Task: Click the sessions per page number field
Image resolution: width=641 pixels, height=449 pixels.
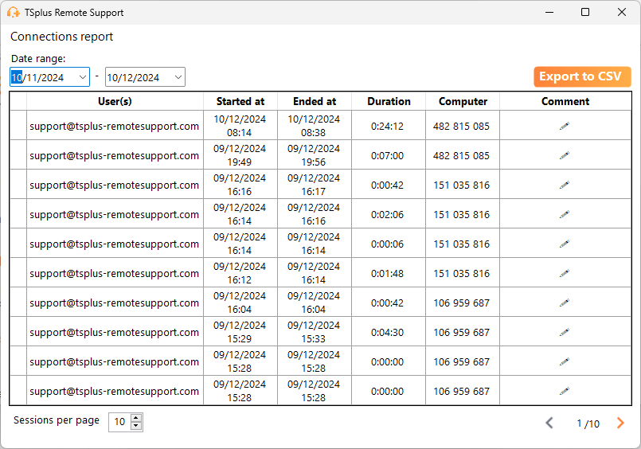Action: point(119,422)
